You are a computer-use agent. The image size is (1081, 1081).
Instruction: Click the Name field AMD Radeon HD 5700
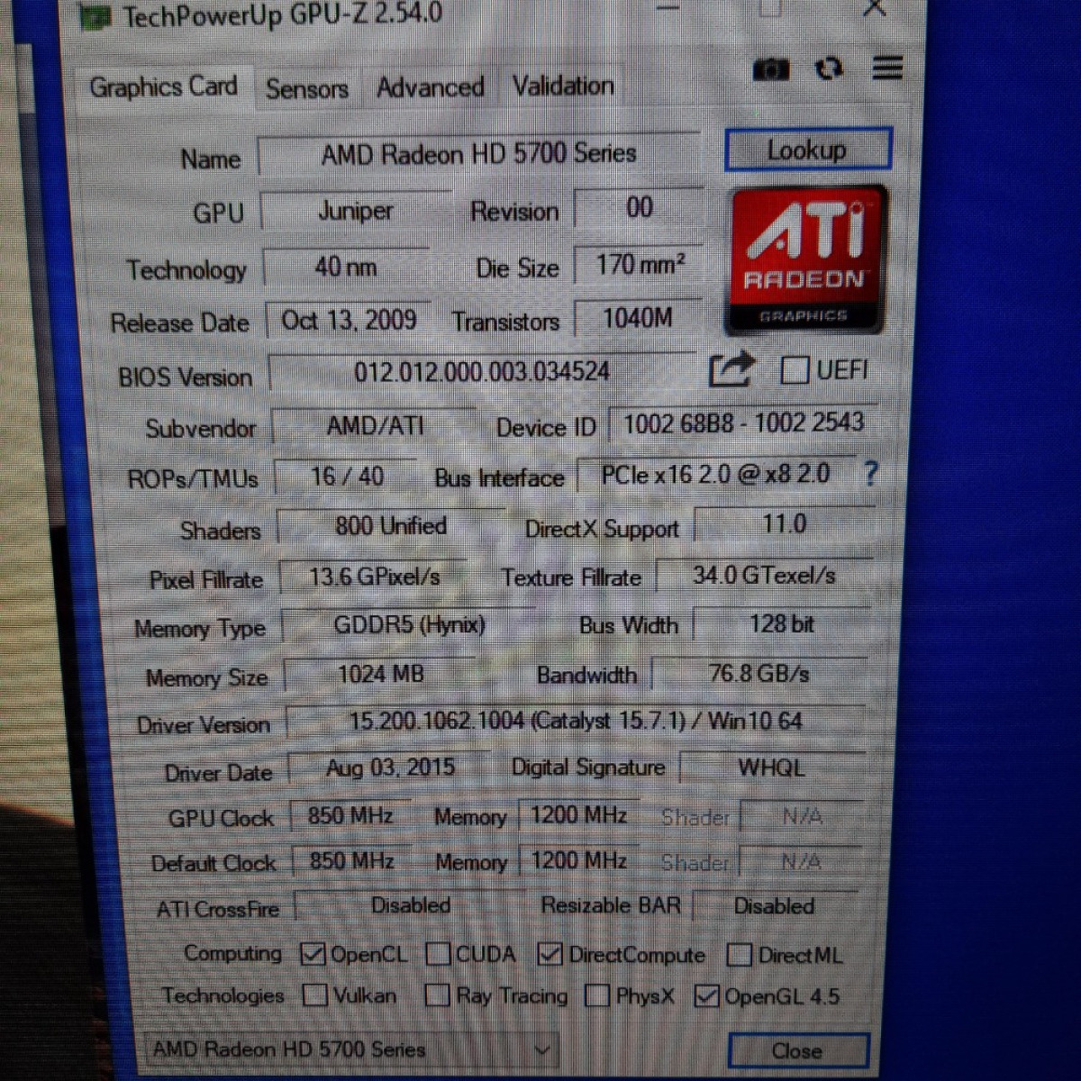pyautogui.click(x=479, y=154)
